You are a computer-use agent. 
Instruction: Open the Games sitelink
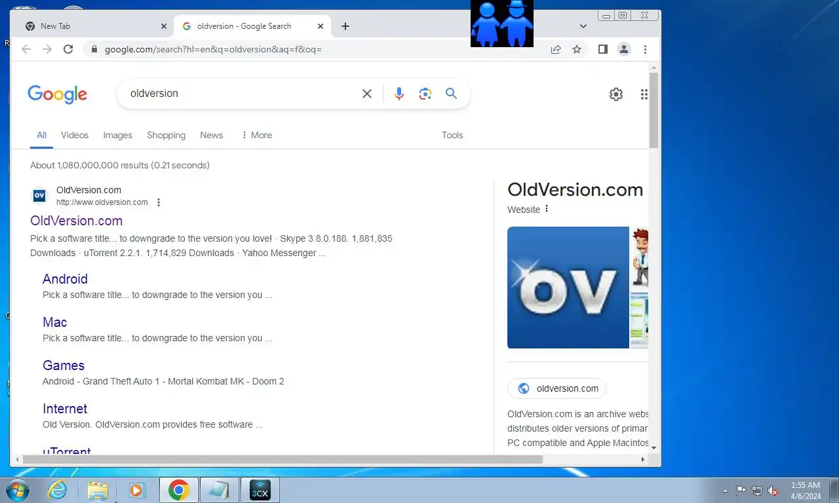coord(64,365)
